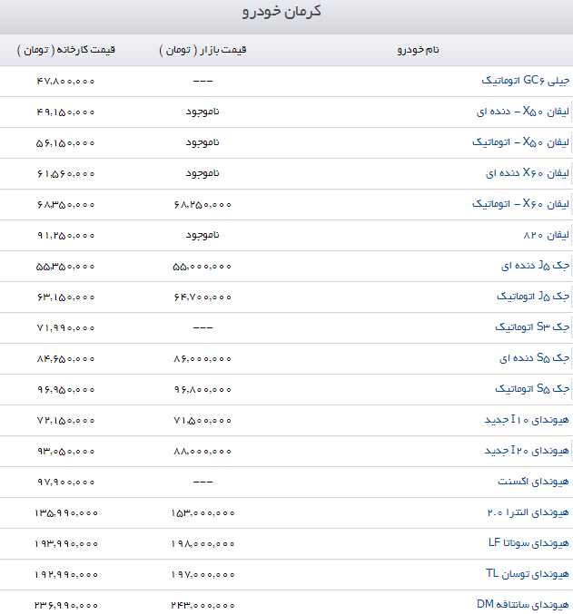Open the جیلی GC6 اتوماتیک car link
573x614 pixels.
click(x=526, y=81)
